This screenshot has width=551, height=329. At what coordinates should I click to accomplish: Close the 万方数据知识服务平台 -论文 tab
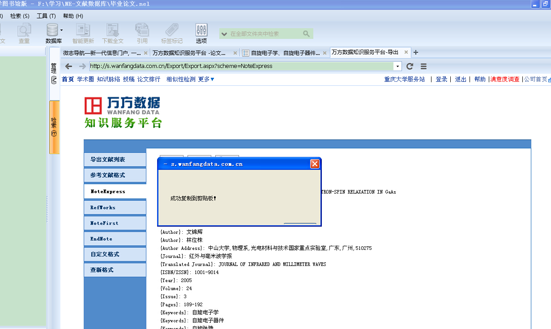pyautogui.click(x=235, y=53)
